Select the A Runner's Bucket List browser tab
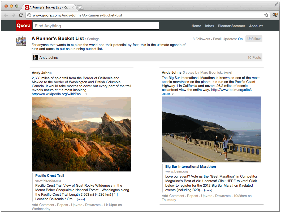281x214 pixels. [x=49, y=7]
